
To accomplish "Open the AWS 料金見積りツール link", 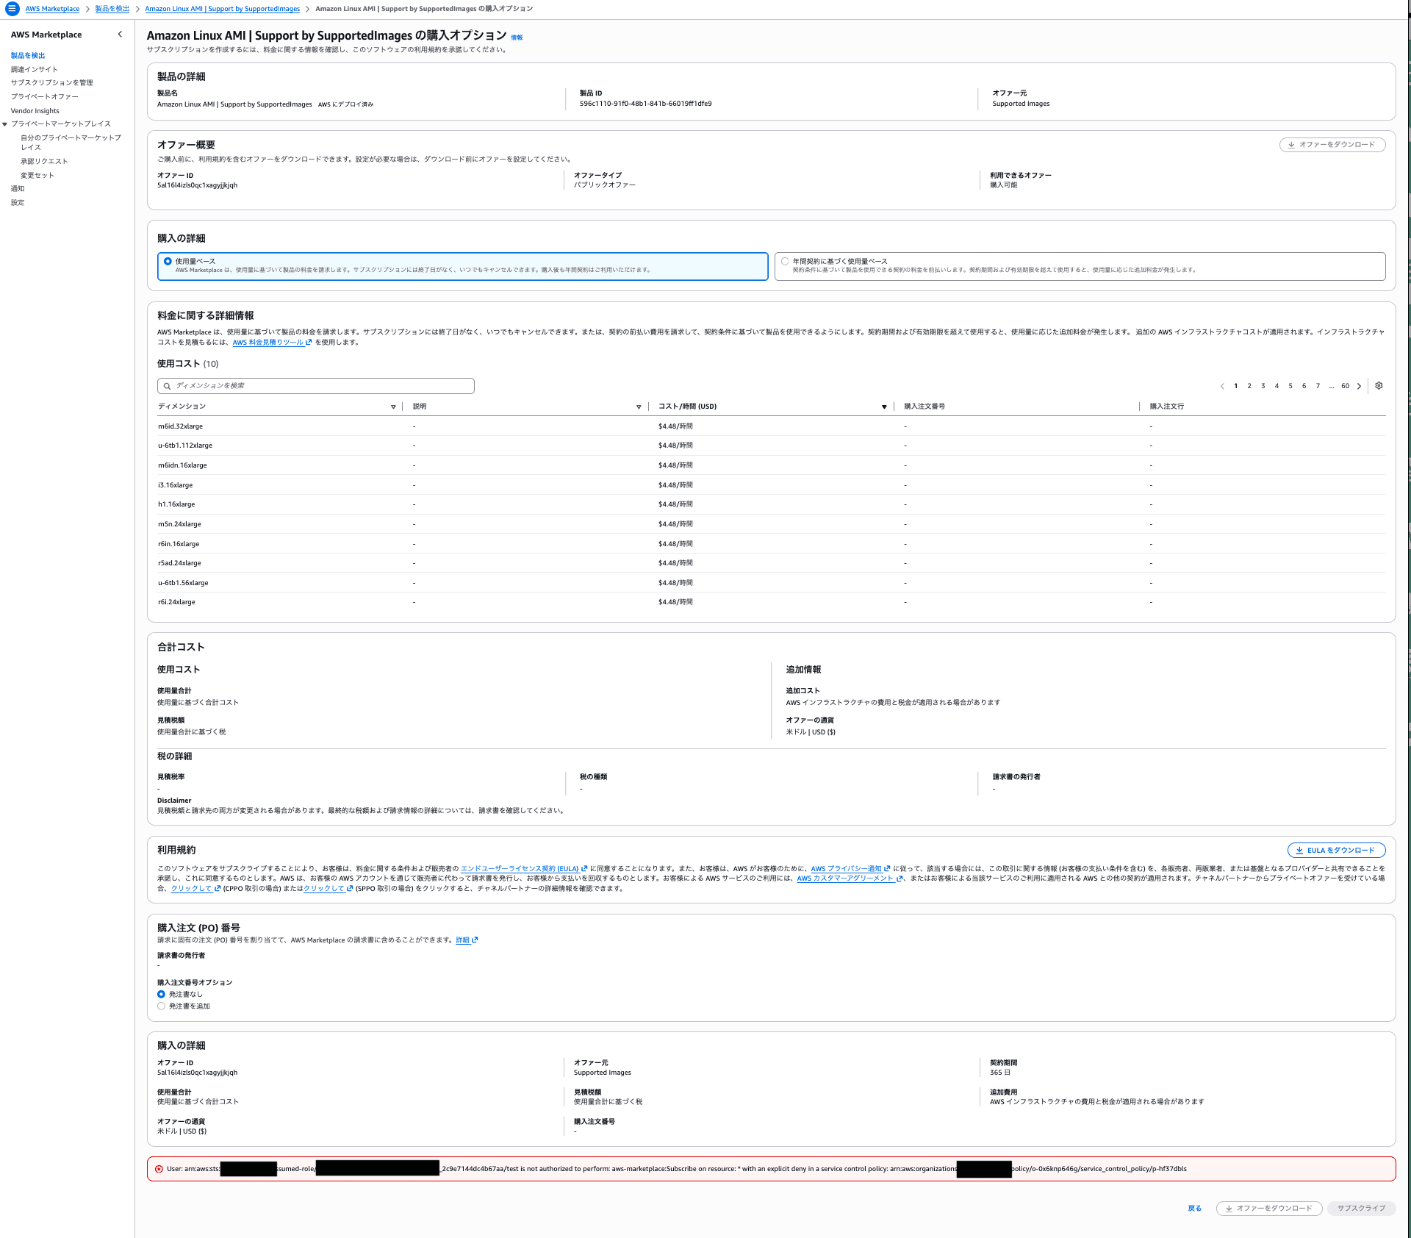I will click(x=272, y=343).
